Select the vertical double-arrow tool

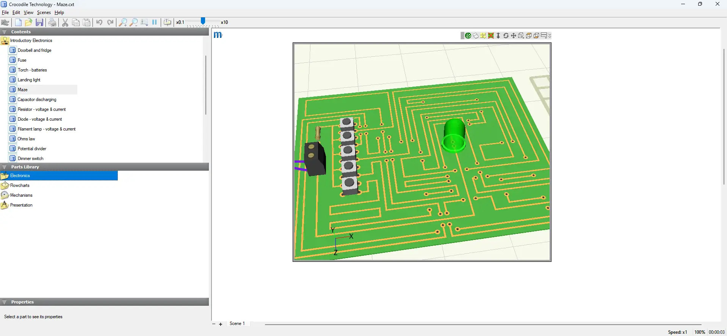pos(498,36)
